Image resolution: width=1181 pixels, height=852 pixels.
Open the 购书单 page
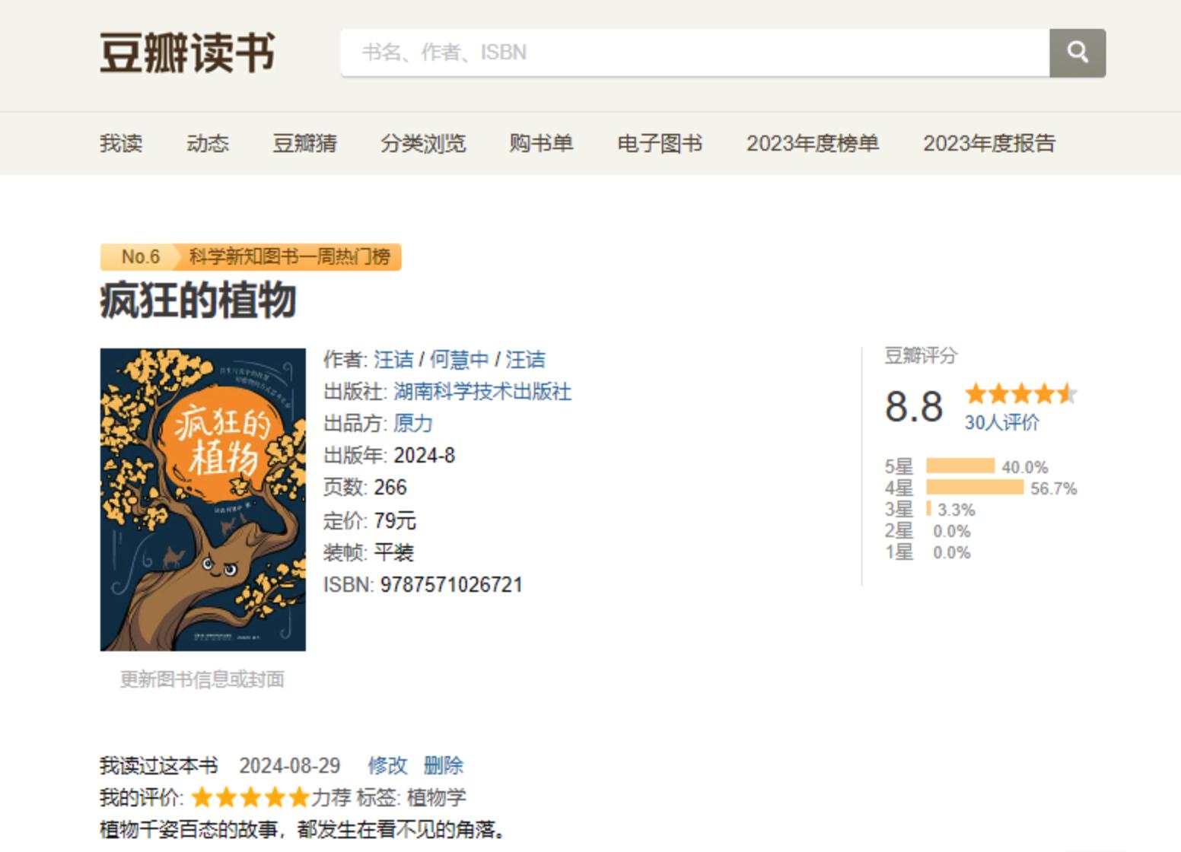[541, 144]
